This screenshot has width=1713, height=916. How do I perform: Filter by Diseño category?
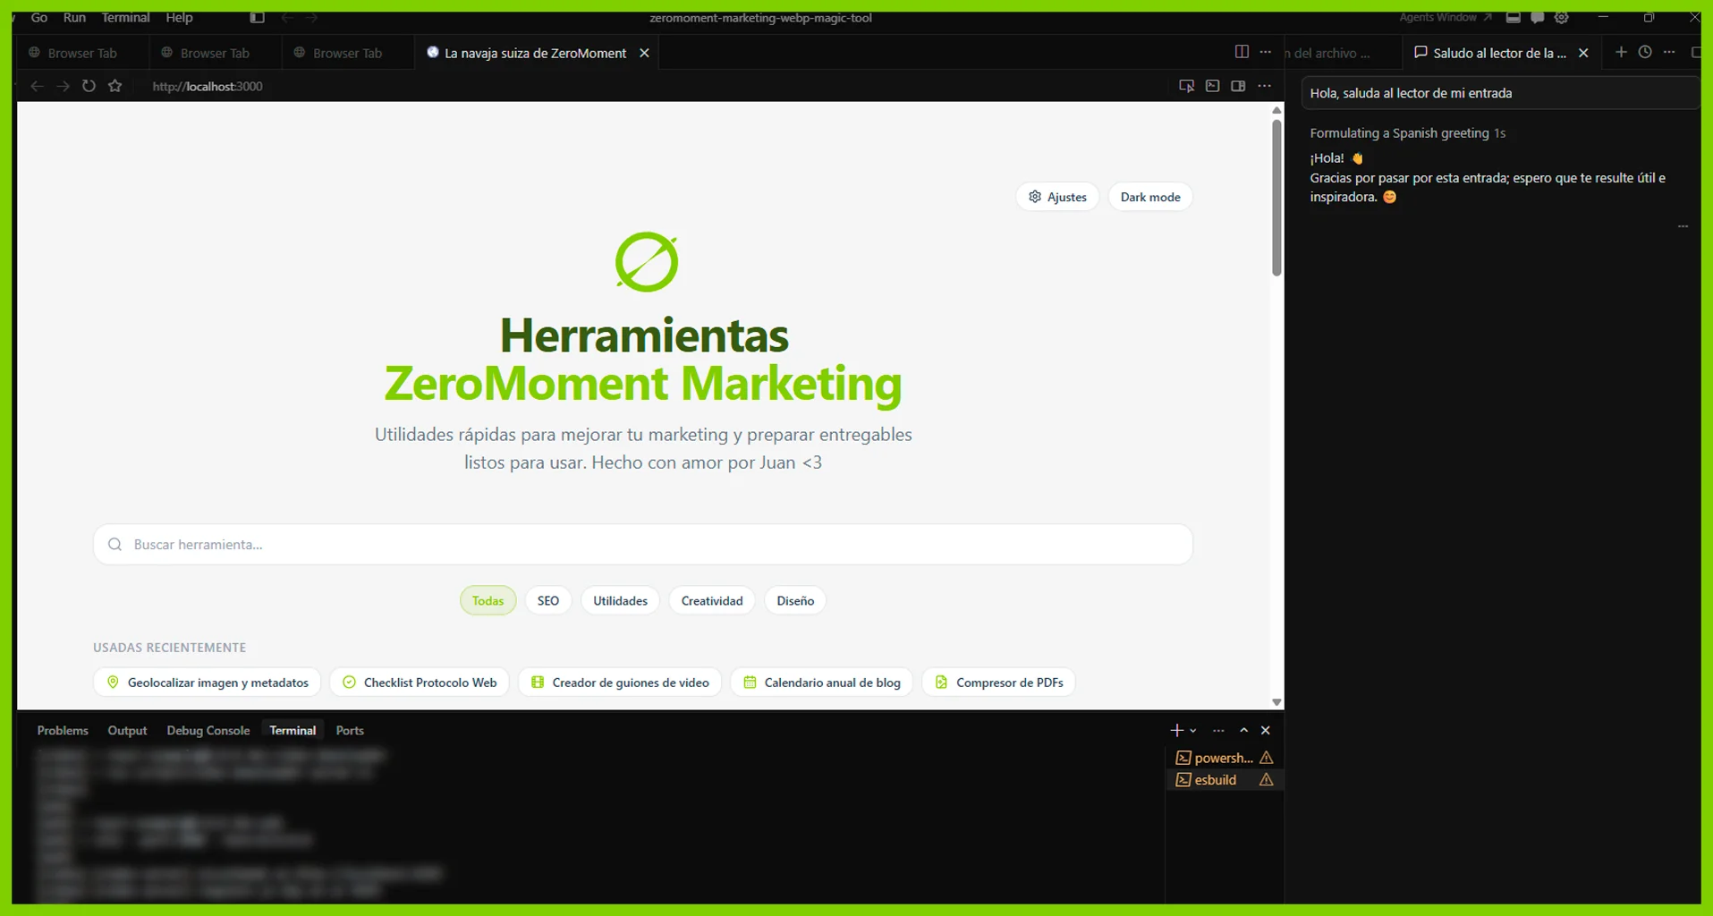(795, 600)
